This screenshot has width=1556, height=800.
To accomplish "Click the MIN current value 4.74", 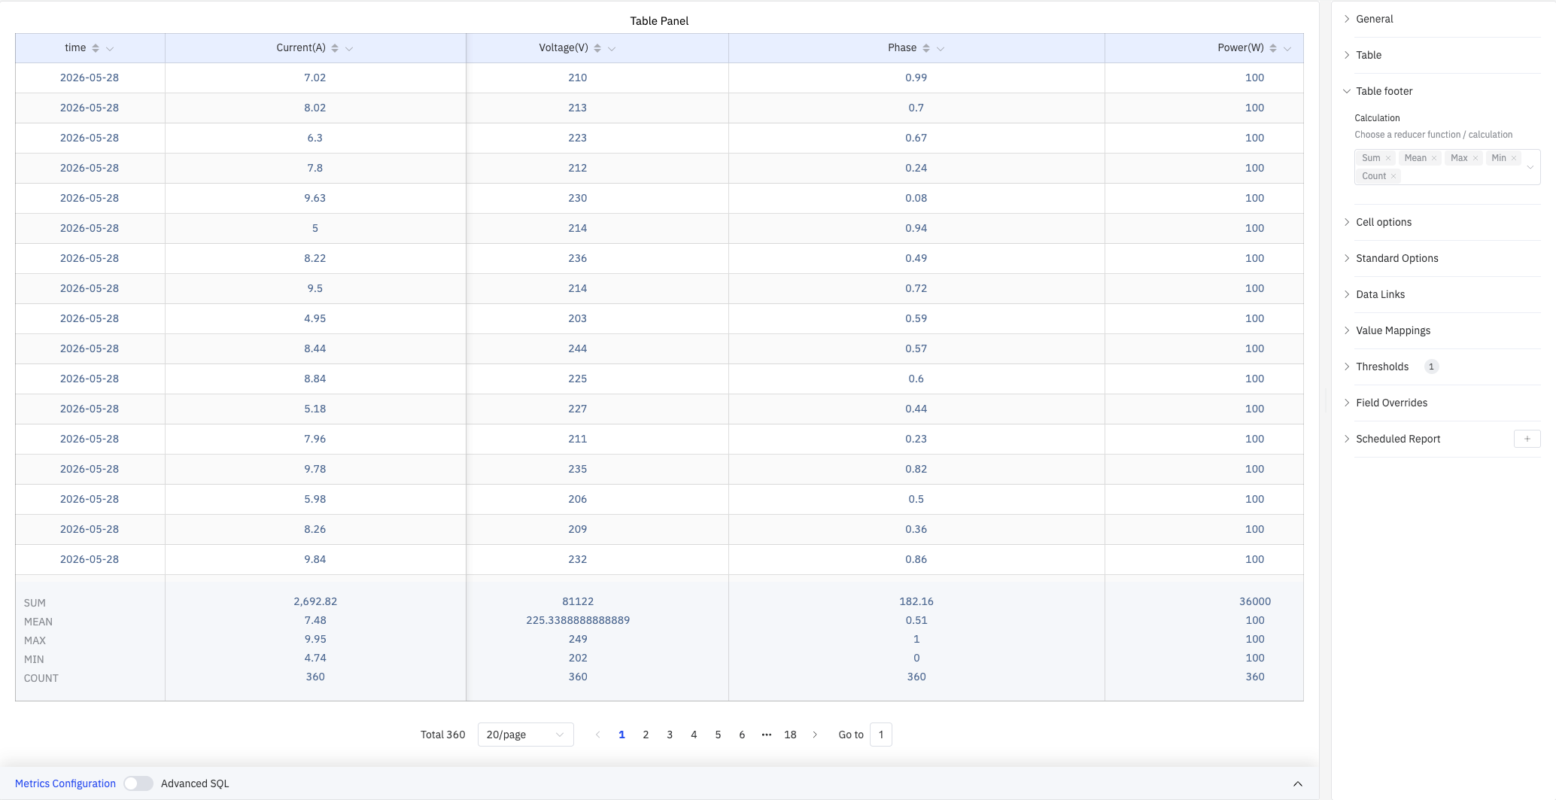I will pyautogui.click(x=315, y=658).
